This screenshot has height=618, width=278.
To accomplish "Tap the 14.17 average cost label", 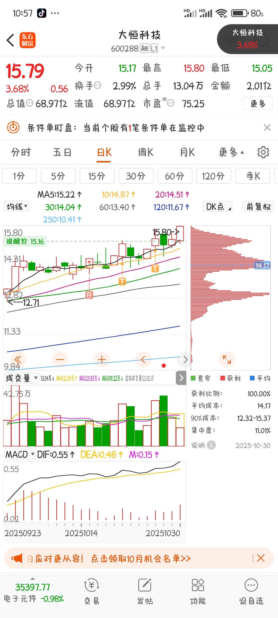I will tap(262, 265).
